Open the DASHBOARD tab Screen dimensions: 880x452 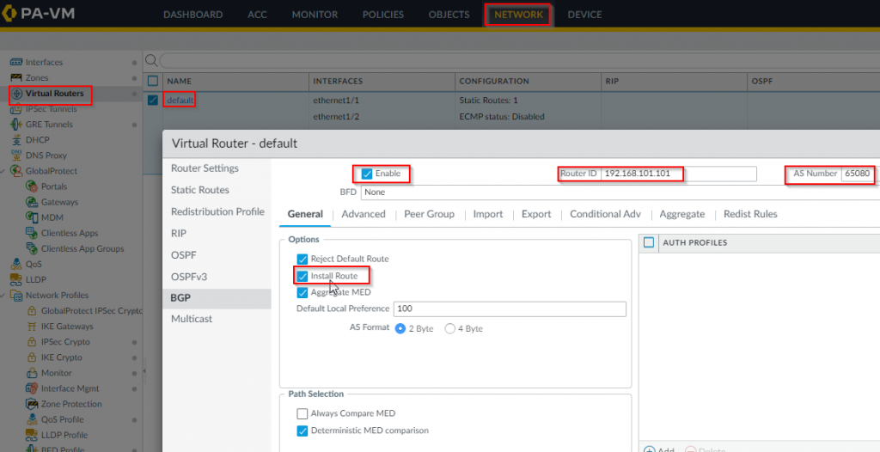pyautogui.click(x=193, y=15)
